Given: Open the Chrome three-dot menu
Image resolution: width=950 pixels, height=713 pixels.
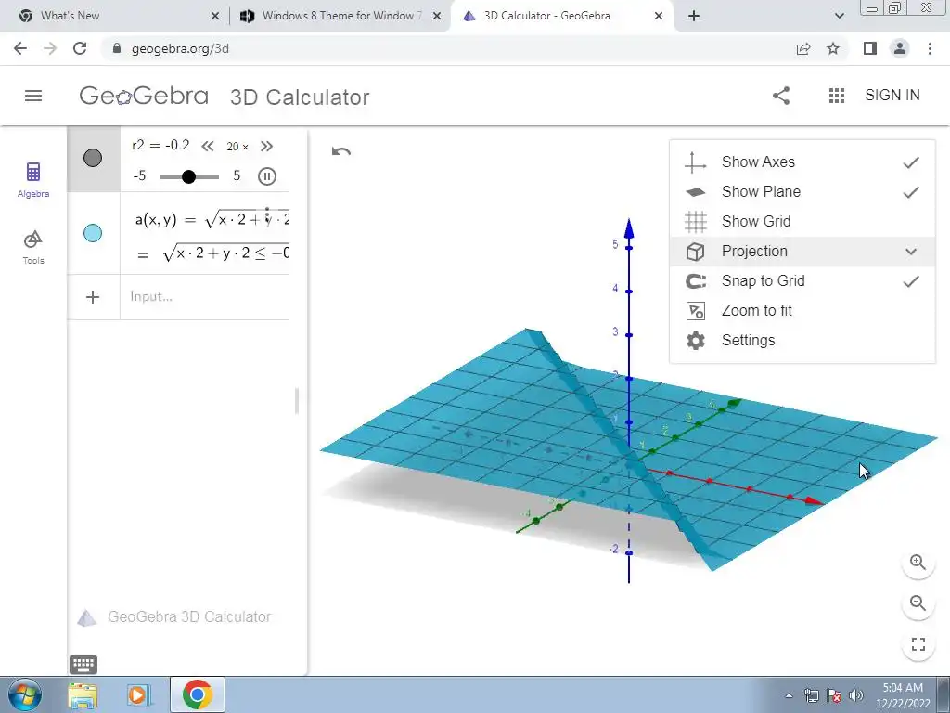Looking at the screenshot, I should click(930, 48).
